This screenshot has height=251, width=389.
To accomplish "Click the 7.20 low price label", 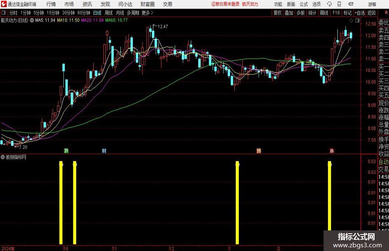I will click(x=23, y=147).
